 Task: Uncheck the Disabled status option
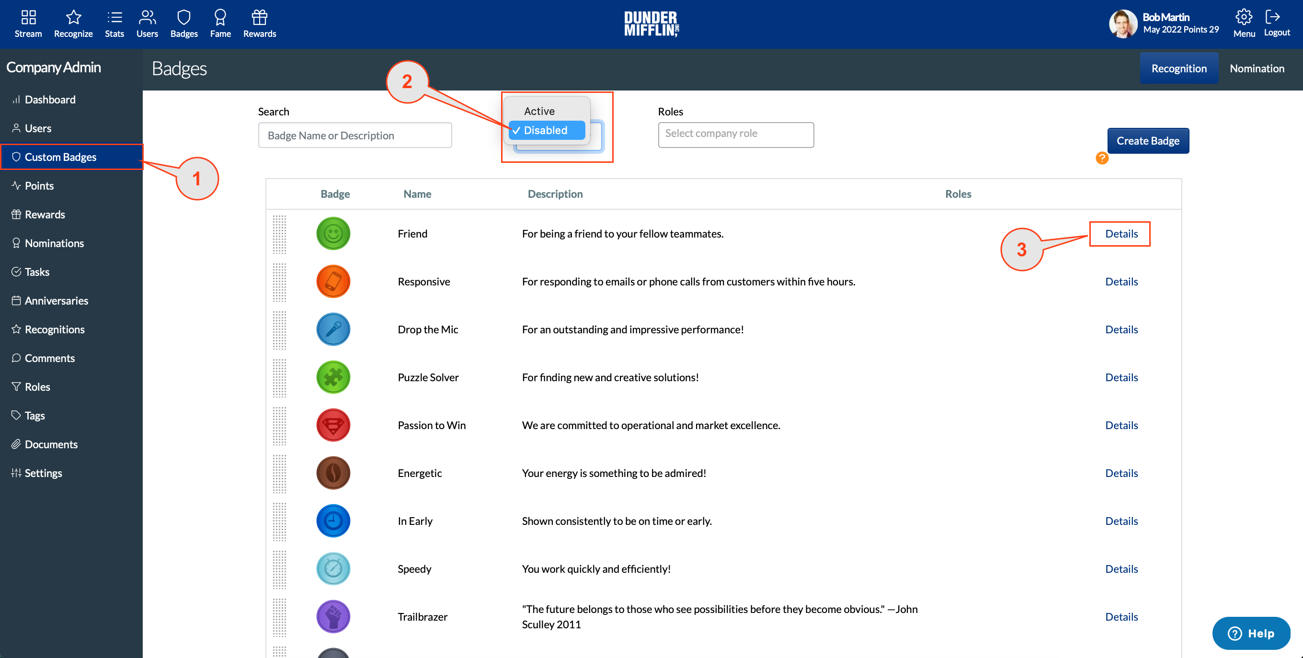(546, 130)
